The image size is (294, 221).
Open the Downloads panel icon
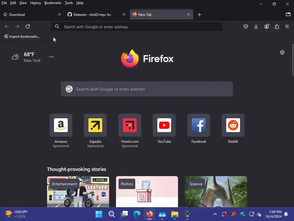pyautogui.click(x=256, y=26)
